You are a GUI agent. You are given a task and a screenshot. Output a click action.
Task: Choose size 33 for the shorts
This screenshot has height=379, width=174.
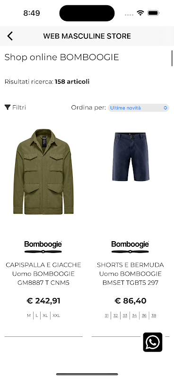coord(125,316)
